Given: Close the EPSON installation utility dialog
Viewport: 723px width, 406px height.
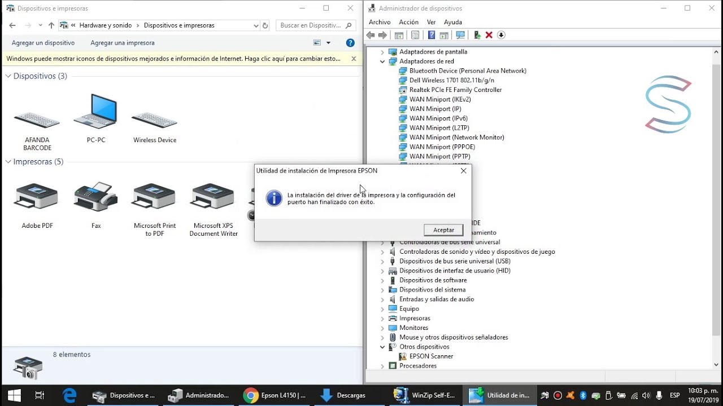Looking at the screenshot, I should tap(463, 171).
